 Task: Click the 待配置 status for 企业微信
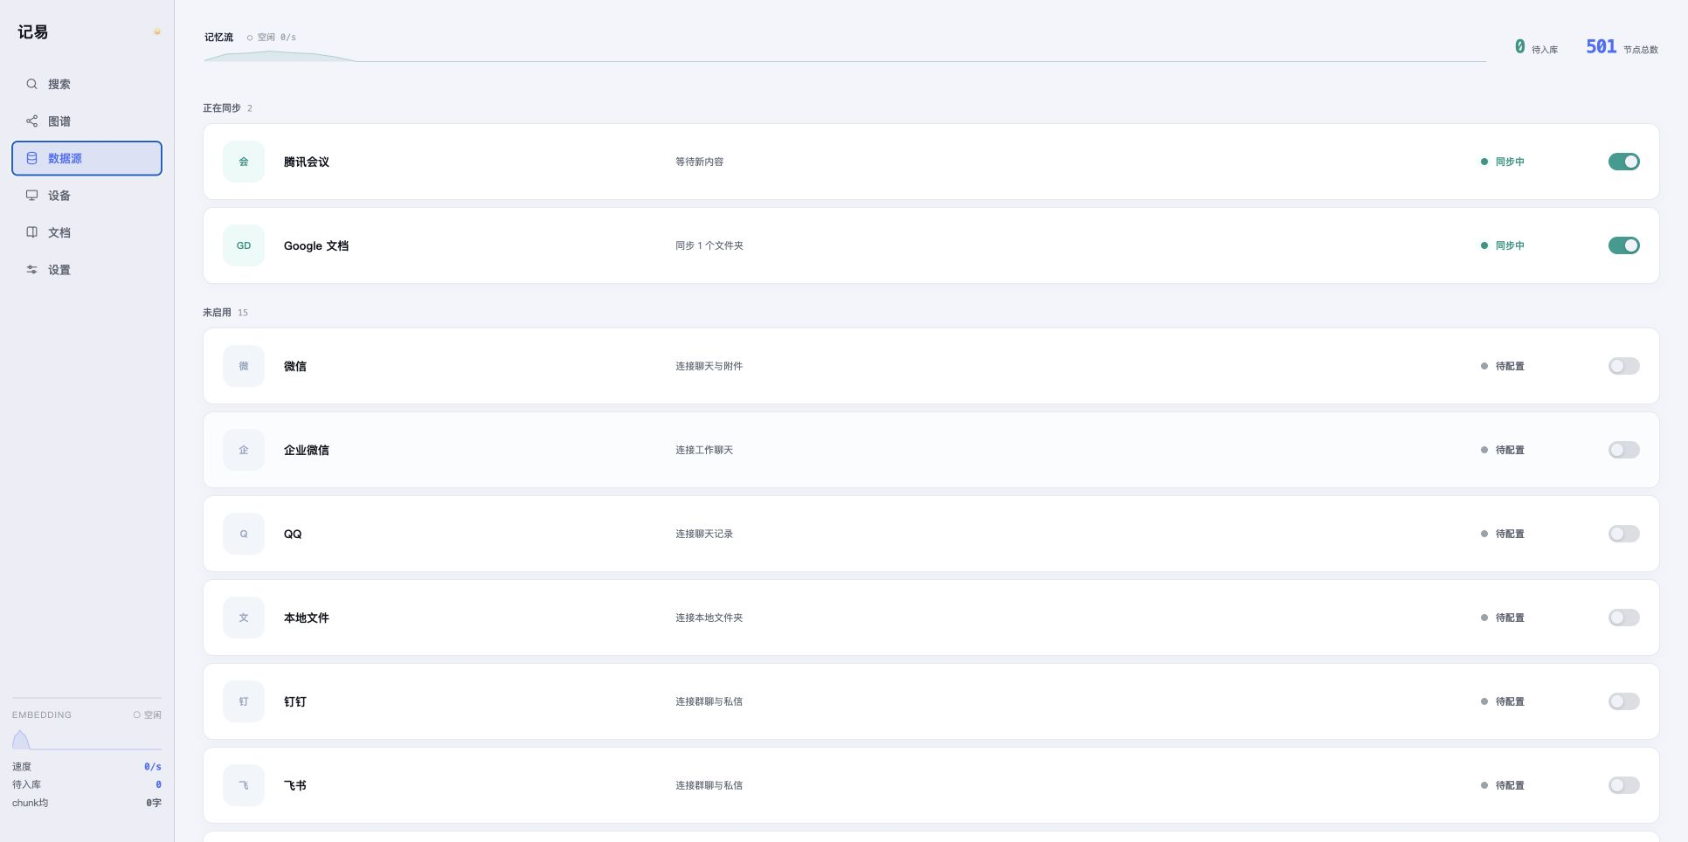point(1503,450)
